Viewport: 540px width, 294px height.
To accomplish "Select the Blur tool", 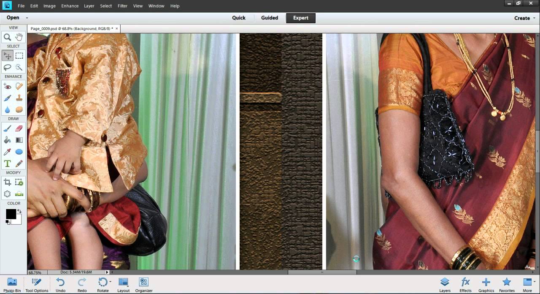I will click(x=7, y=110).
